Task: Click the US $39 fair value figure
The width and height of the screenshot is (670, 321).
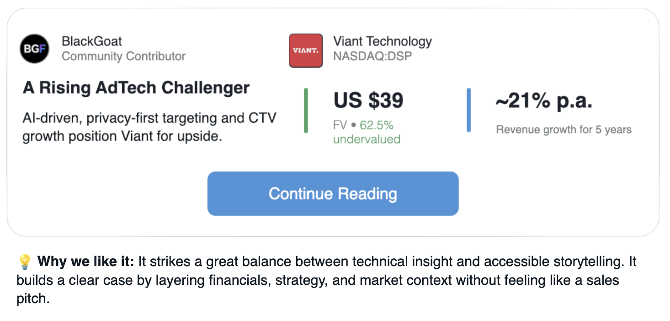Action: (368, 101)
